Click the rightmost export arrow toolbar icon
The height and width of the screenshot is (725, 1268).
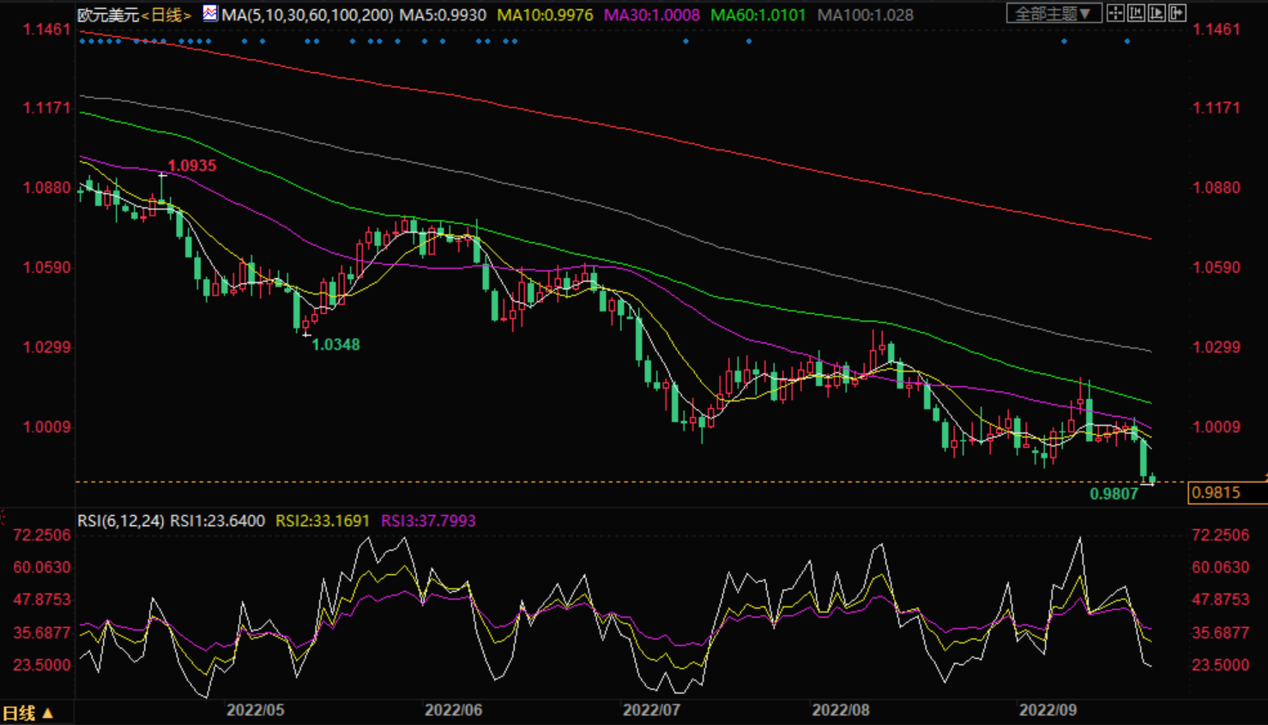(x=1177, y=13)
